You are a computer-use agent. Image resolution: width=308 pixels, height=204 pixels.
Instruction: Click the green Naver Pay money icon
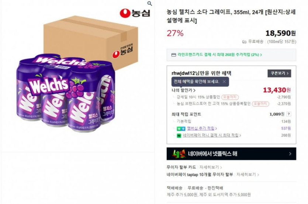point(179,136)
